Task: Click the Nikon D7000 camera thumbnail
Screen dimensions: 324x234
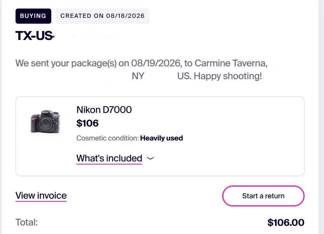Action: coord(45,121)
